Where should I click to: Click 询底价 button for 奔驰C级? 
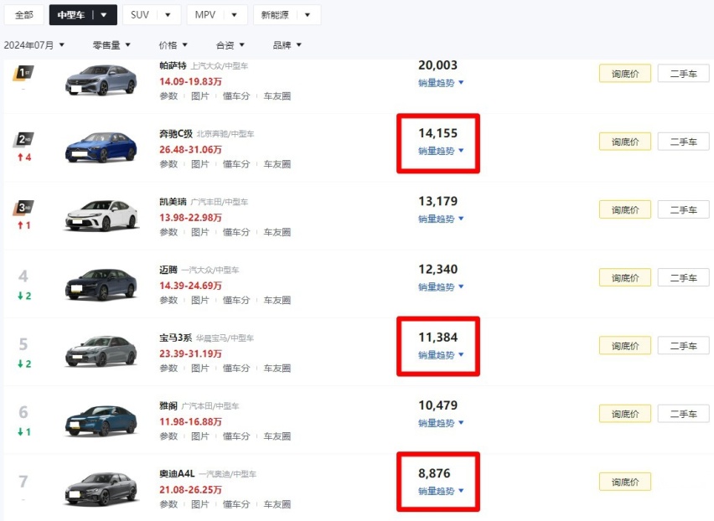[x=624, y=142]
